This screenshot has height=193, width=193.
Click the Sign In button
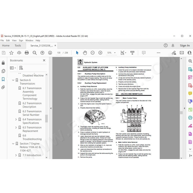click(x=185, y=45)
